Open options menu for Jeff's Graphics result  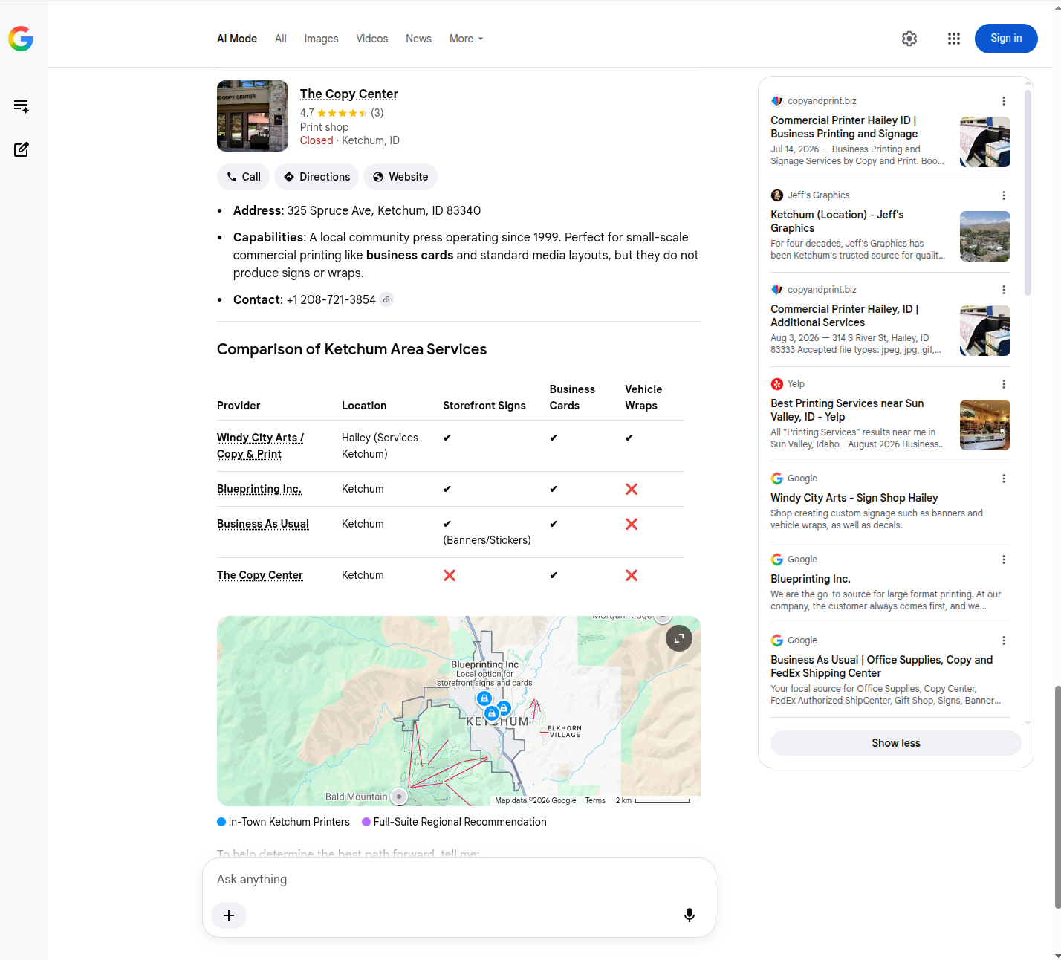(1004, 195)
